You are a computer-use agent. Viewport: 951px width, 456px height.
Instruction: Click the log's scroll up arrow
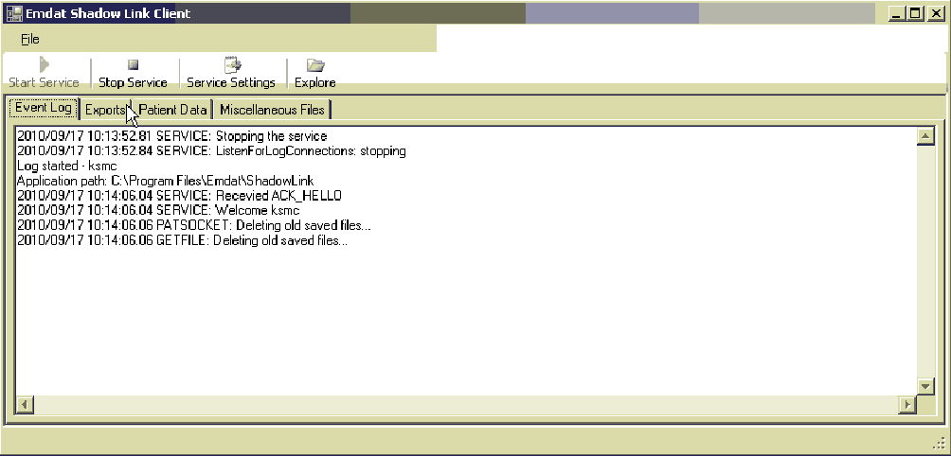point(924,136)
